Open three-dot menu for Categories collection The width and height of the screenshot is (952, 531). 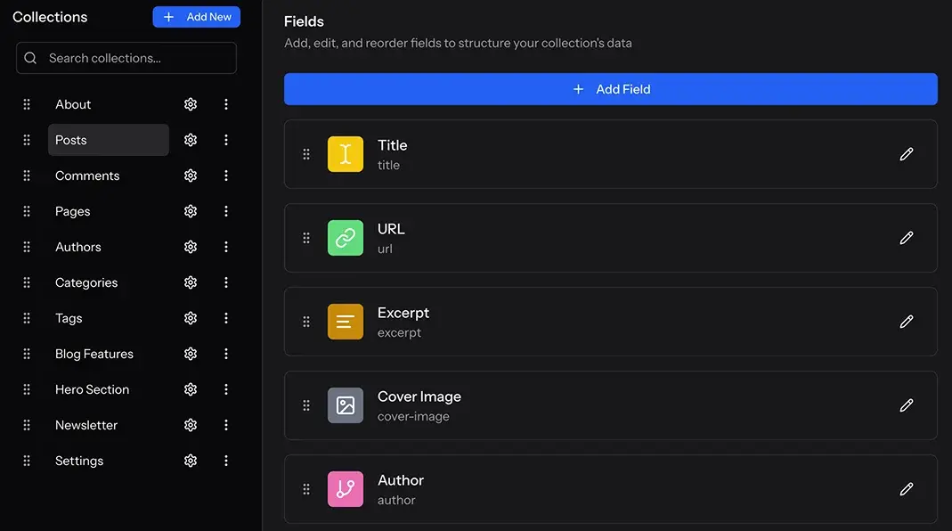(226, 282)
